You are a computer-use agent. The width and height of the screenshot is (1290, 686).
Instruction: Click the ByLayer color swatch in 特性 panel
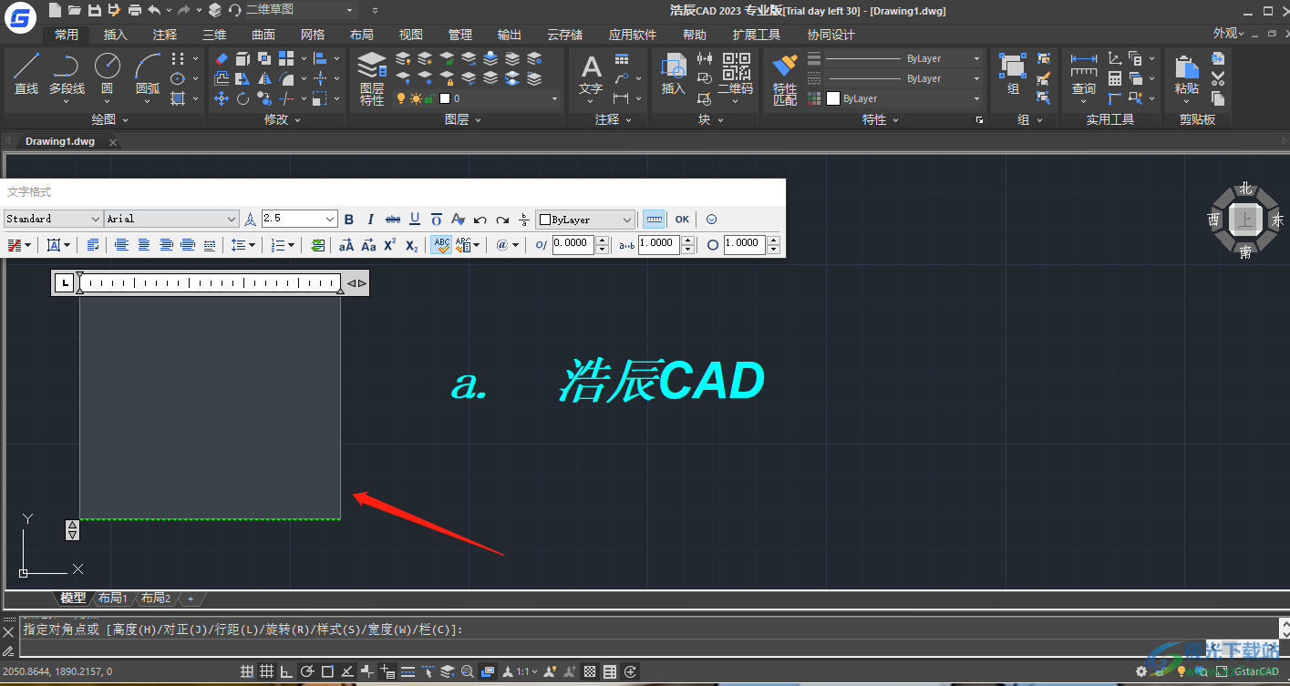(833, 98)
